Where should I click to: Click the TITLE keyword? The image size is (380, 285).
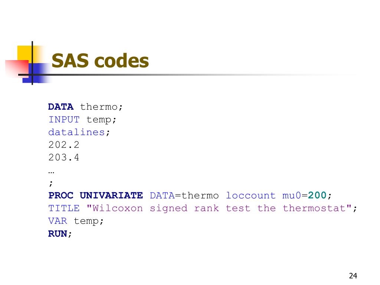[64, 208]
